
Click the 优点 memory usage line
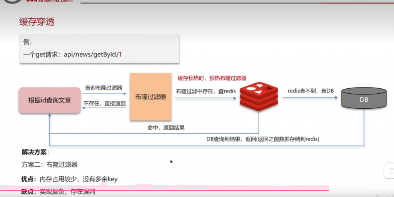69,179
